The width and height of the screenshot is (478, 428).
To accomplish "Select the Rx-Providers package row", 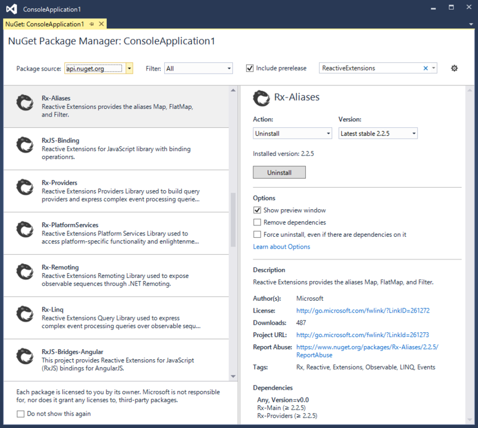I will pos(116,191).
